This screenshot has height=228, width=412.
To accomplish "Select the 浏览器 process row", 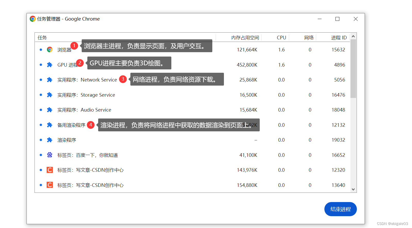I will click(x=192, y=50).
